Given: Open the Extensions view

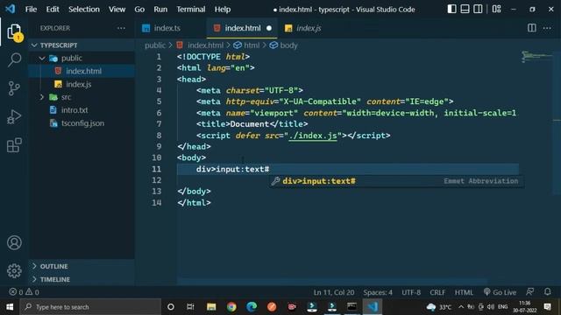Looking at the screenshot, I should click(14, 145).
